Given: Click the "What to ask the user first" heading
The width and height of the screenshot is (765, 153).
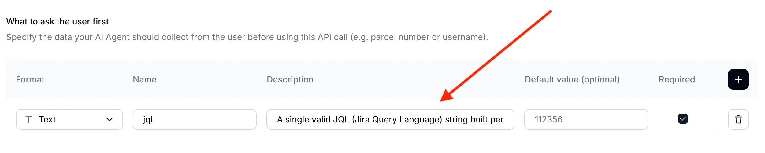Looking at the screenshot, I should tap(58, 21).
